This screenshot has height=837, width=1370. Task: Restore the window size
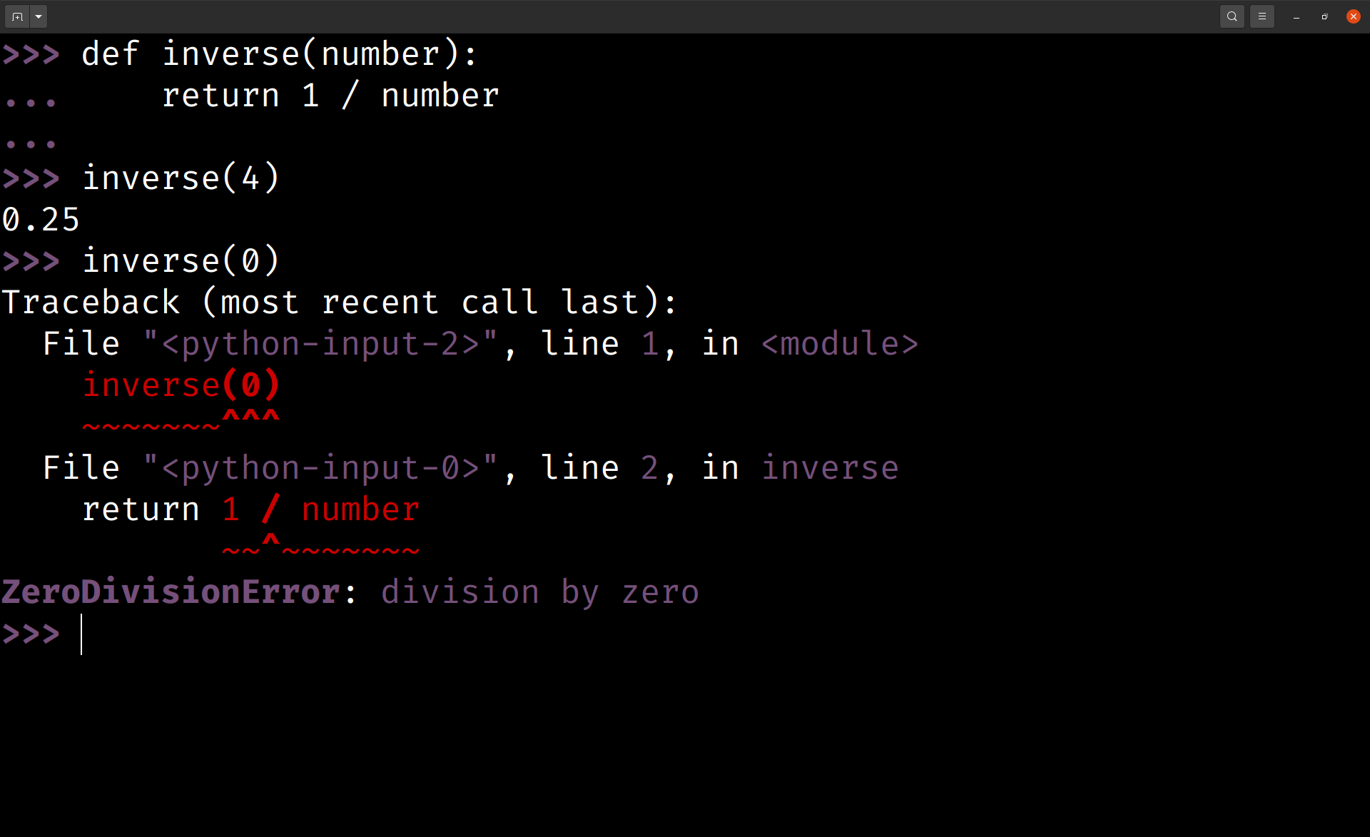[x=1324, y=16]
